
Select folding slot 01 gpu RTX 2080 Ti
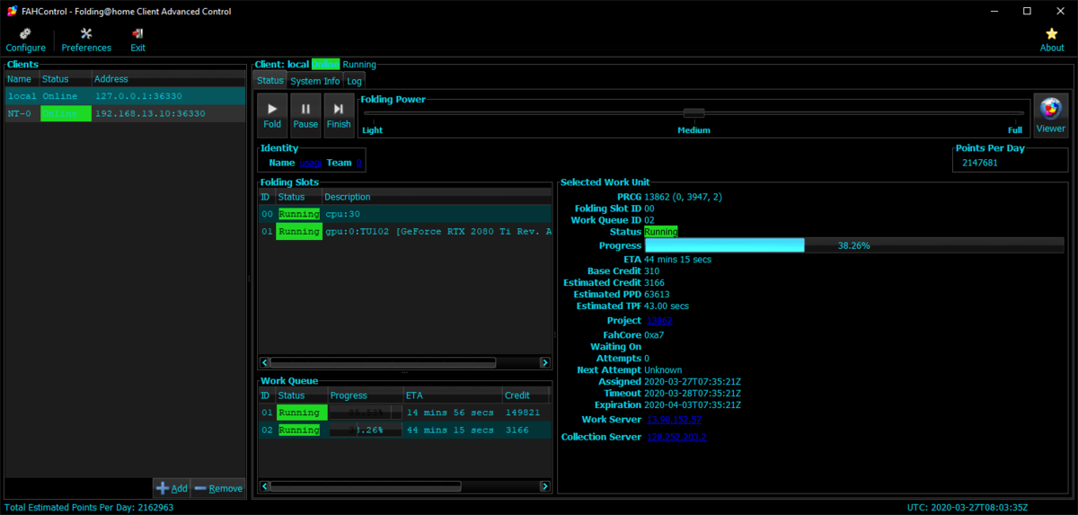(405, 231)
